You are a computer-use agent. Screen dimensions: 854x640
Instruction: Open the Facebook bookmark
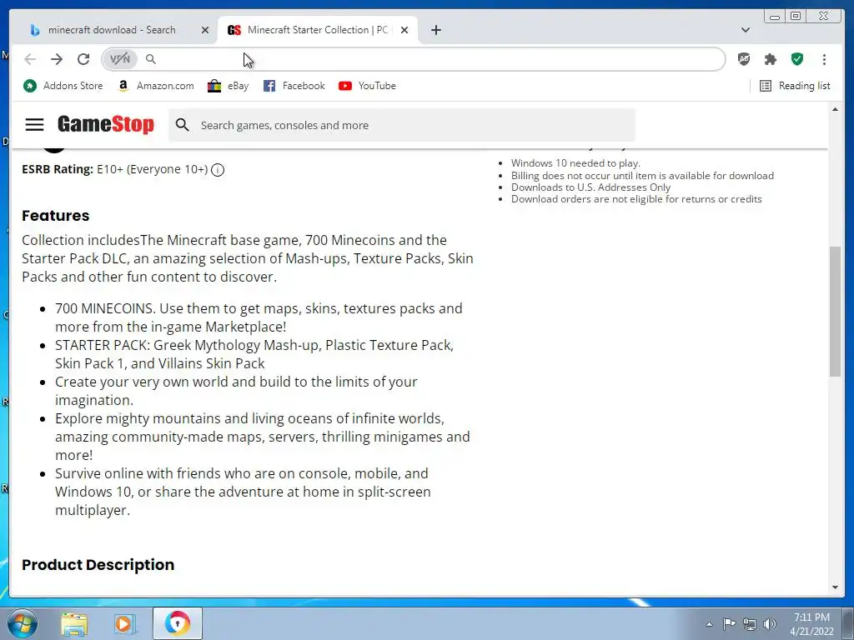pyautogui.click(x=294, y=86)
